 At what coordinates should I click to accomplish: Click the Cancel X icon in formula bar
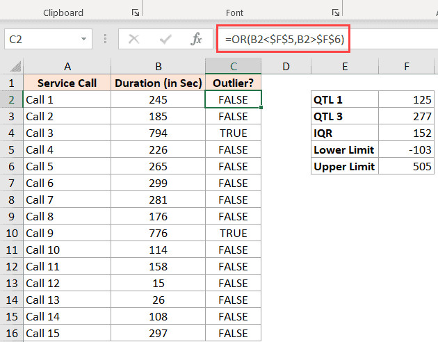pos(134,40)
